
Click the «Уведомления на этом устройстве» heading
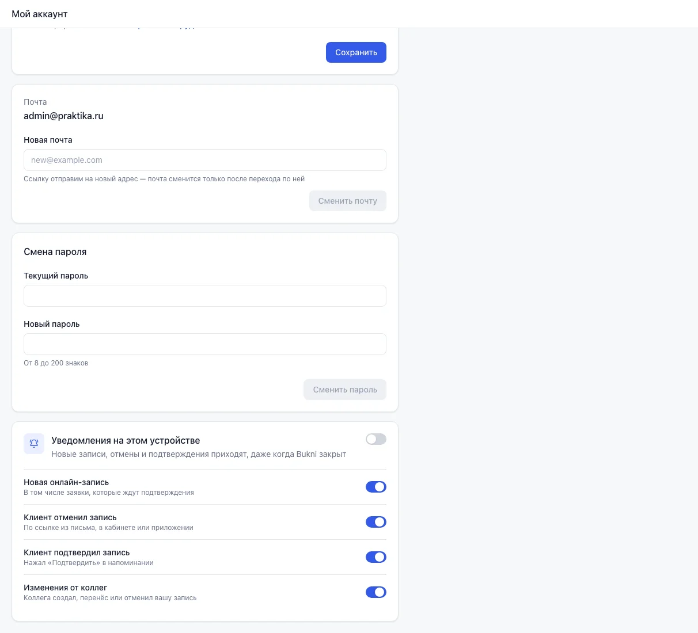coord(126,440)
